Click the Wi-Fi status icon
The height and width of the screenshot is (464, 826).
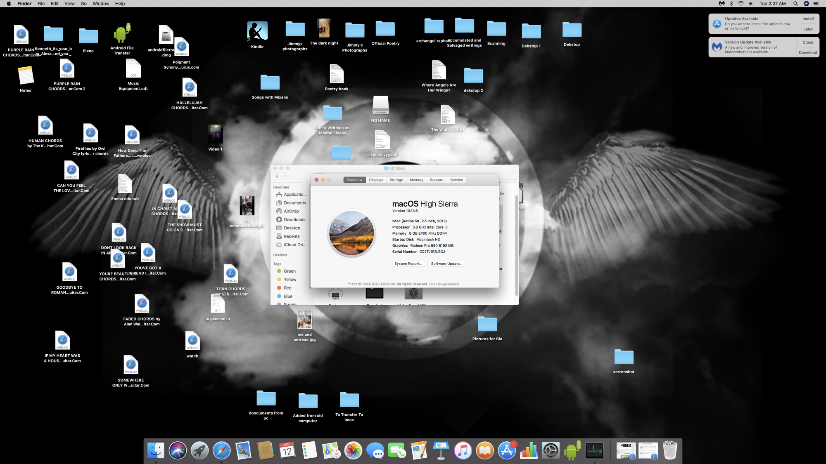click(741, 4)
